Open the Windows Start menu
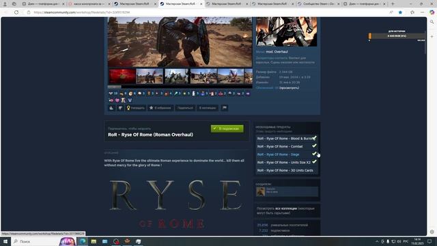 pos(5,241)
